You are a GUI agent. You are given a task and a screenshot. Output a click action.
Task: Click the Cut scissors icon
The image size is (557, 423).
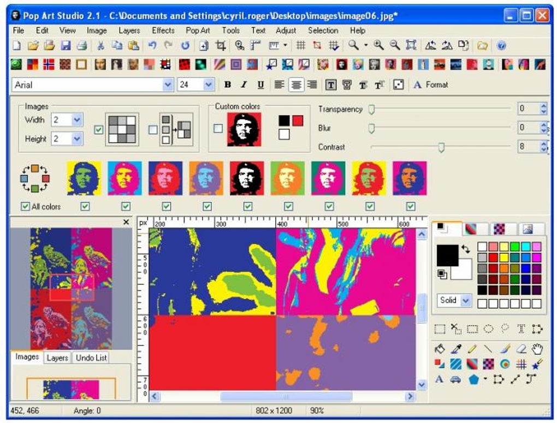coord(100,45)
